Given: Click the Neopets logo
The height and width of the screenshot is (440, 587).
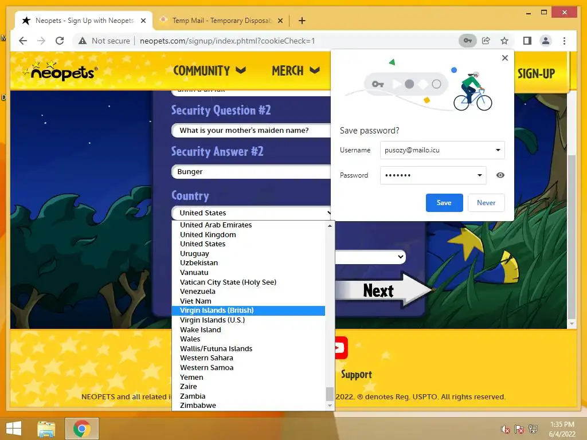Looking at the screenshot, I should pos(60,71).
